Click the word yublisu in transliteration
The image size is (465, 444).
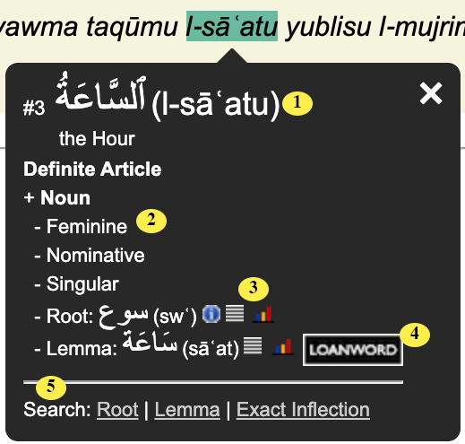pos(328,27)
